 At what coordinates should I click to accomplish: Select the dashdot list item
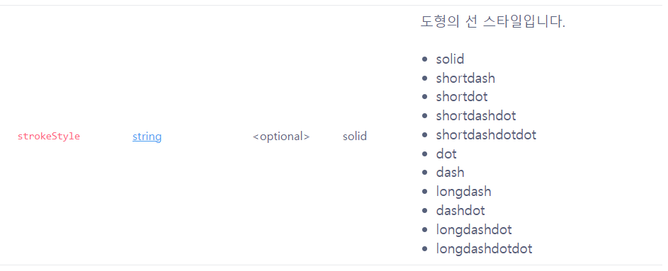click(x=460, y=211)
